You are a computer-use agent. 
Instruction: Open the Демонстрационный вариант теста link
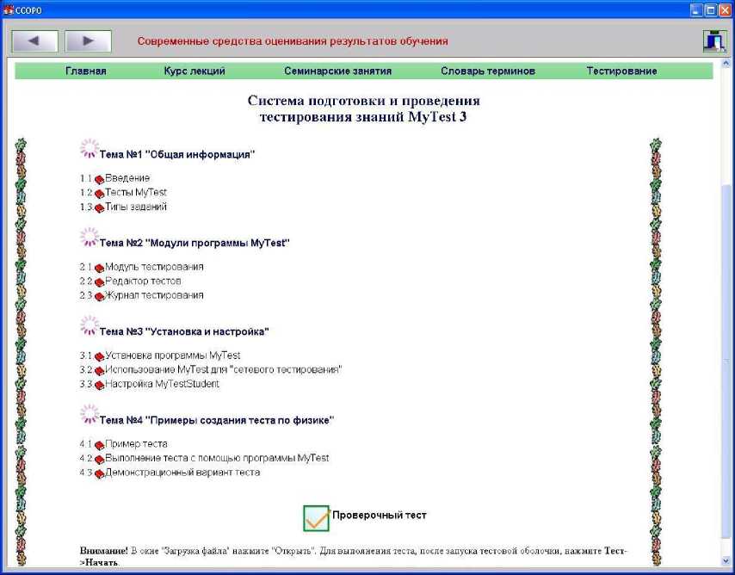pos(182,473)
